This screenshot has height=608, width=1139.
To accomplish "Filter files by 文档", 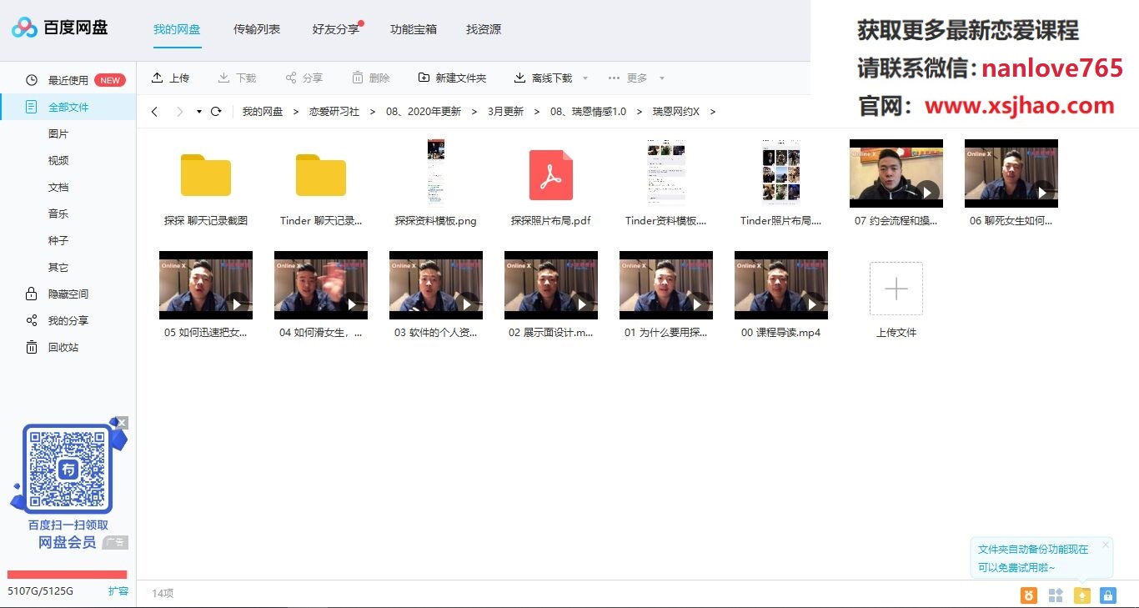I will tap(58, 187).
